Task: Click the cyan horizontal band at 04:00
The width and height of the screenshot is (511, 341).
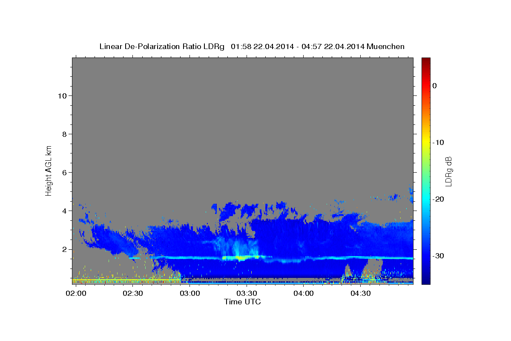Action: 304,258
